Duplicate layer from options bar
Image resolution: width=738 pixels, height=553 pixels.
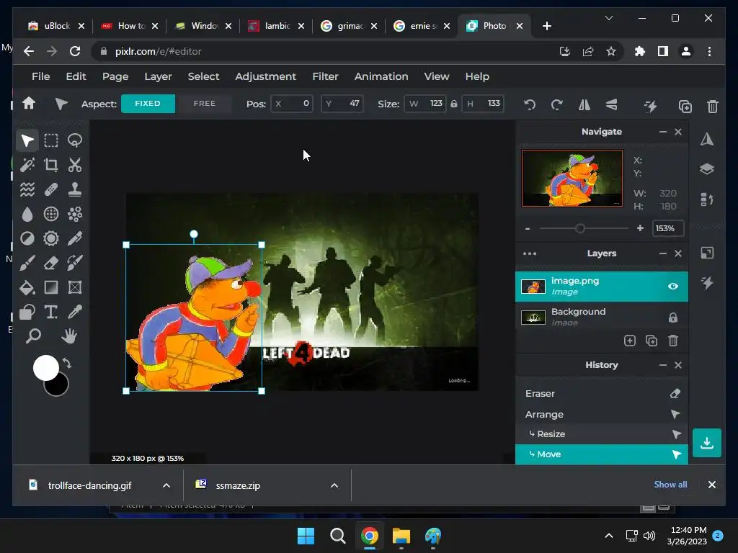point(685,107)
